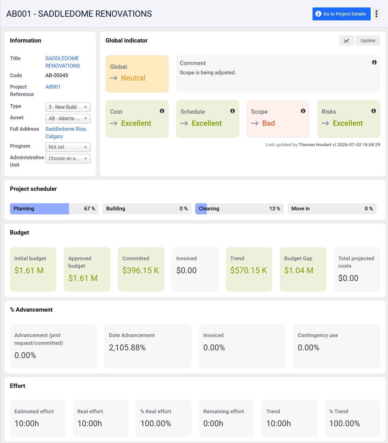Click the Global Neutral indicator card
The height and width of the screenshot is (443, 388).
pyautogui.click(x=137, y=74)
